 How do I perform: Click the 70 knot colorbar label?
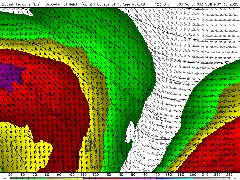click(35, 175)
